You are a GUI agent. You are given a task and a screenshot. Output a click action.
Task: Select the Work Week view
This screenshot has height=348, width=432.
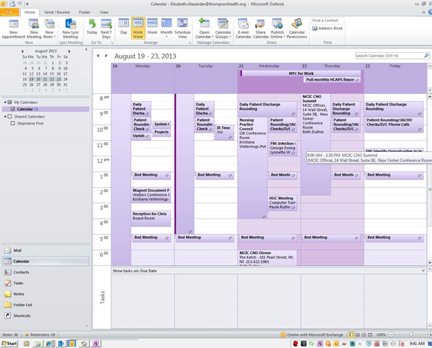point(138,28)
